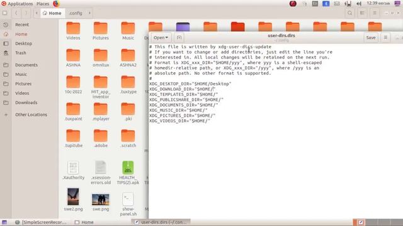Viewport: 403px width, 226px height.
Task: Go forward in file manager
Action: point(26,13)
